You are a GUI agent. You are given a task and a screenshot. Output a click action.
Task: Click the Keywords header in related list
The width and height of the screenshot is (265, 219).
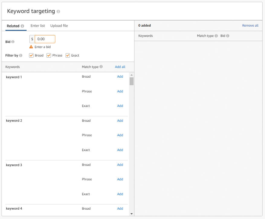(12, 67)
